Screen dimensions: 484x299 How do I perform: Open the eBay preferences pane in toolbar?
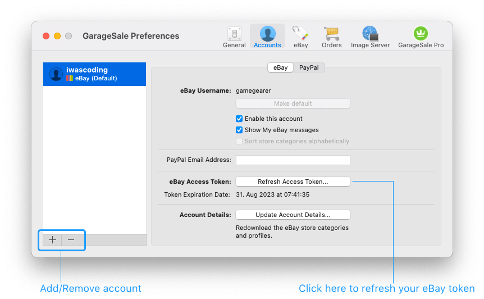[x=300, y=37]
